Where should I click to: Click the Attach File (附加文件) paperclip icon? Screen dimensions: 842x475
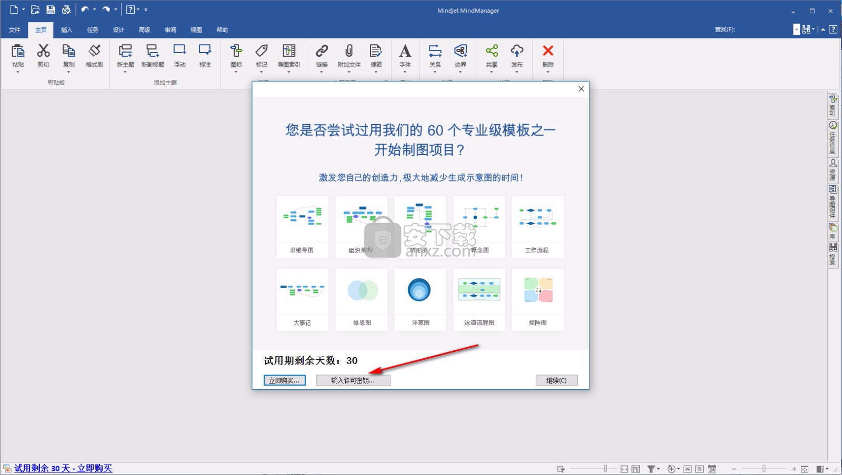pos(349,50)
